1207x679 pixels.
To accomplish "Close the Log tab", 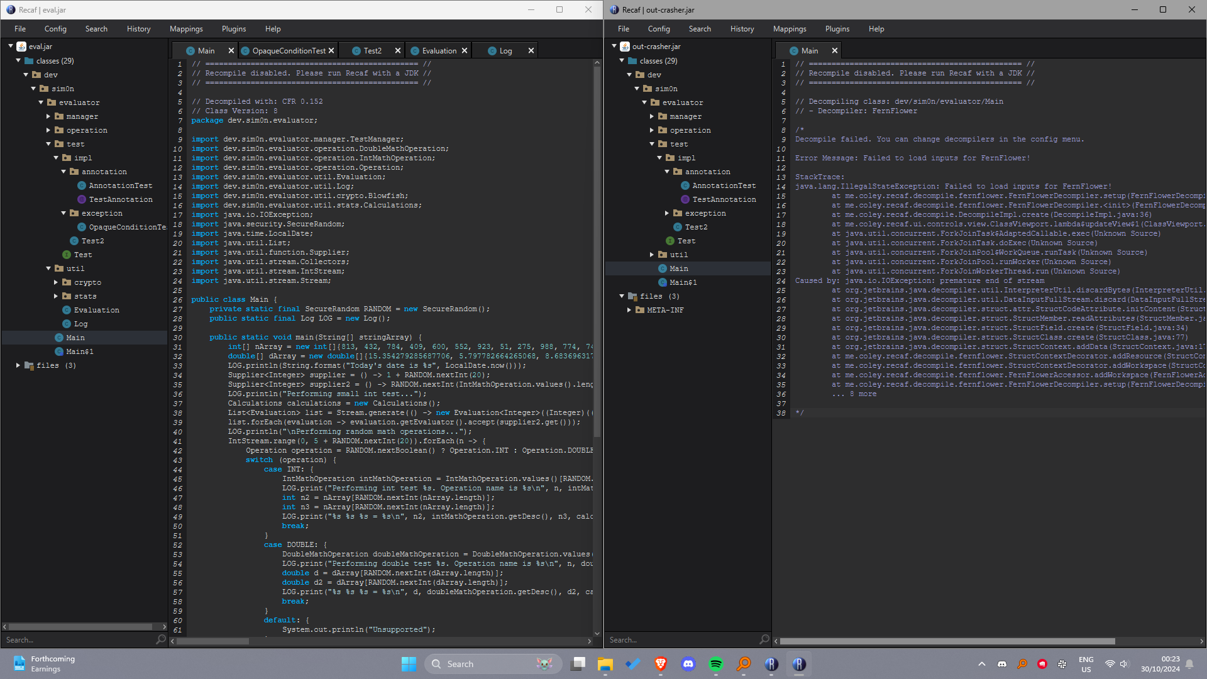I will 531,51.
